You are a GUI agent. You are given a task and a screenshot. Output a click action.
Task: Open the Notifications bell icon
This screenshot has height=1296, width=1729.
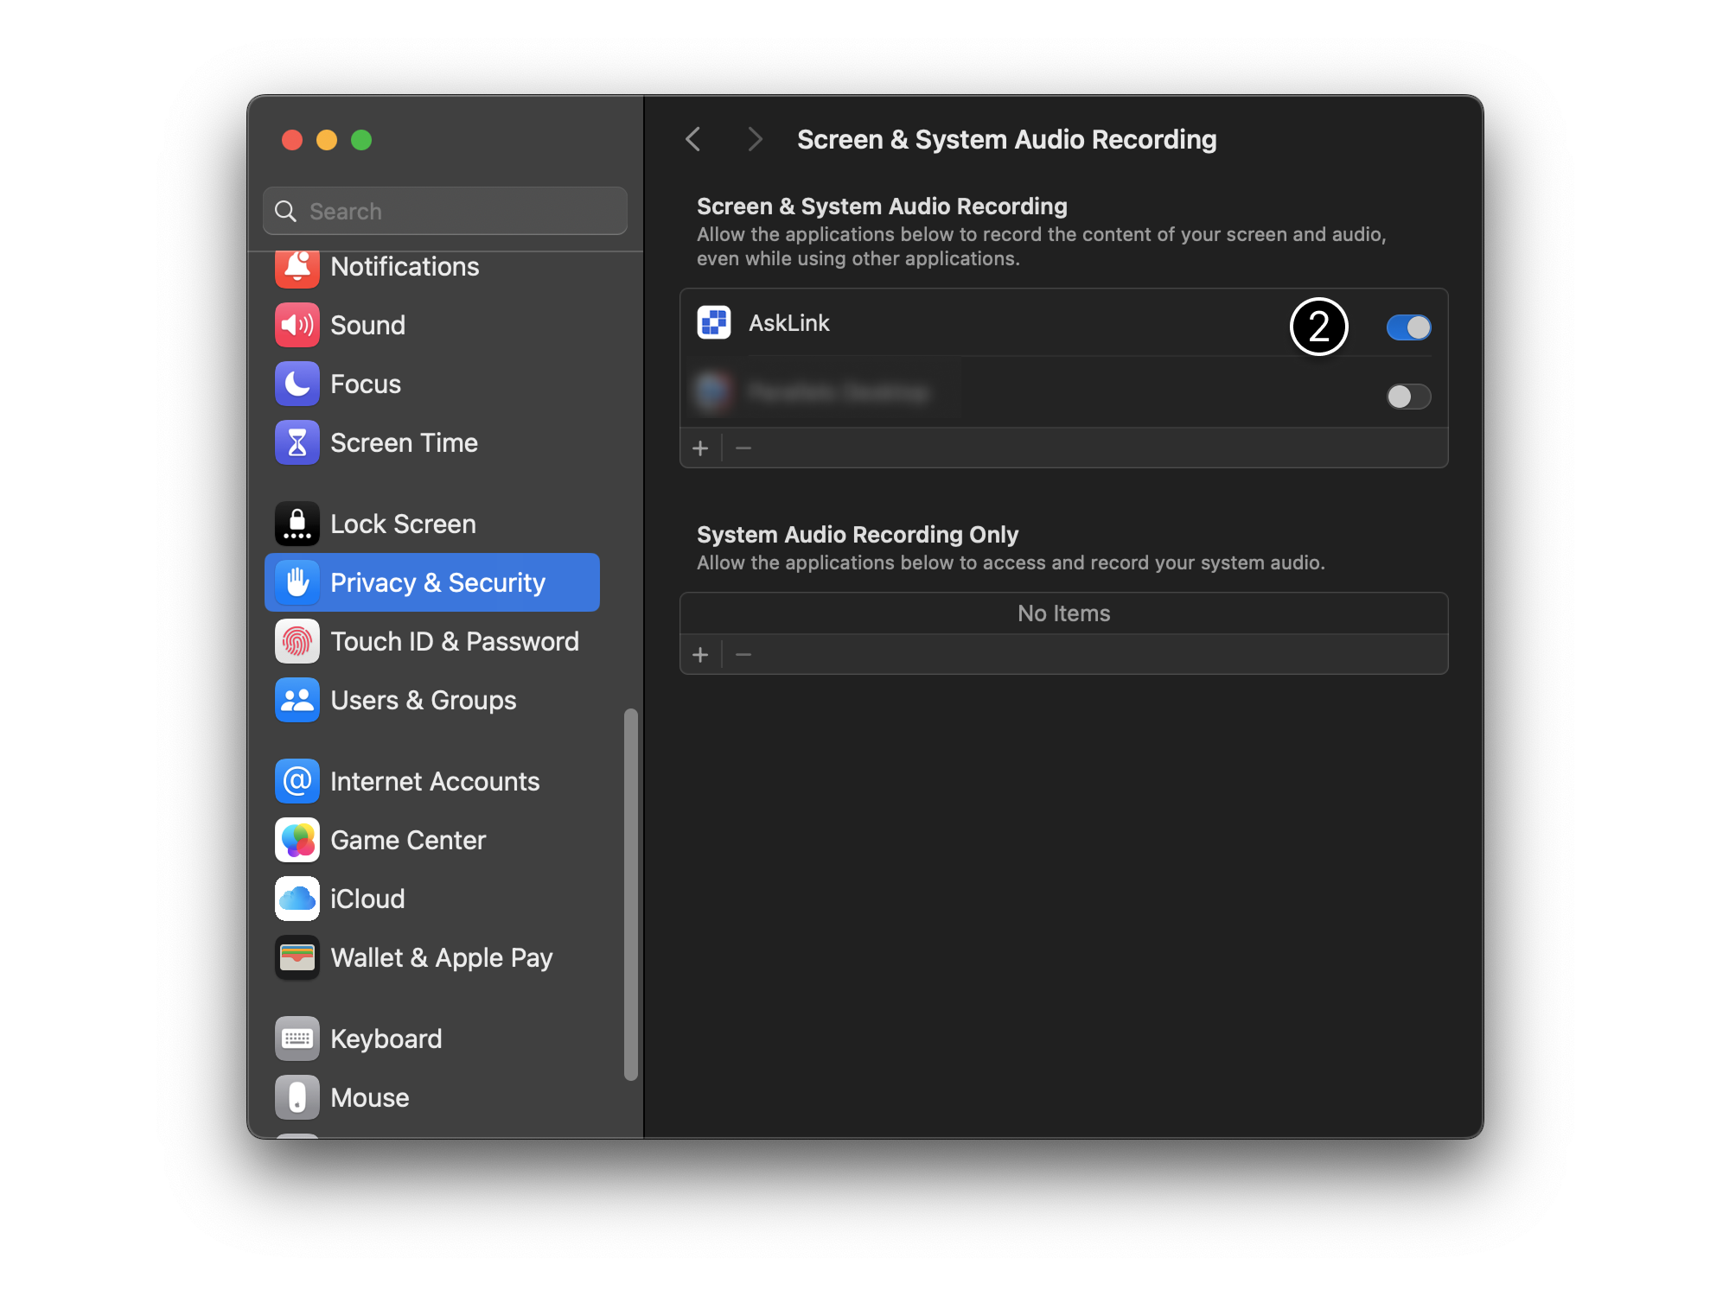[297, 267]
